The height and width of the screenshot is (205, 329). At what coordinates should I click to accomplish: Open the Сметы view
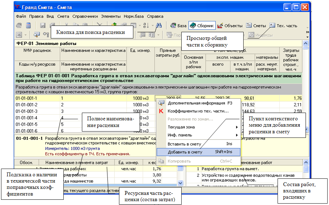coord(256,26)
